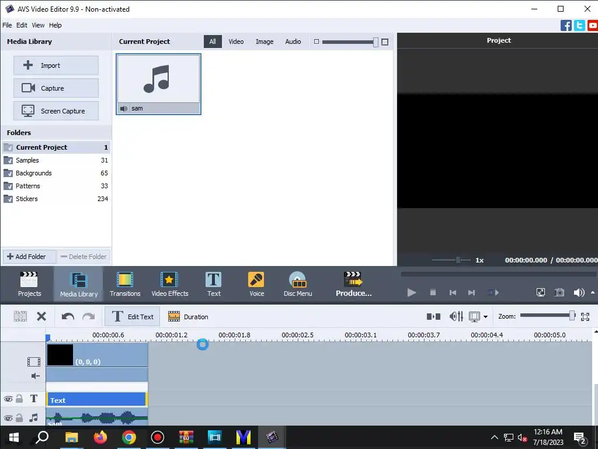Select the sam audio thumbnail

[x=158, y=84]
